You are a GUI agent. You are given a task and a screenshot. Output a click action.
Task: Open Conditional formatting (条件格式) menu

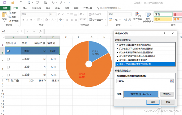[138, 17]
